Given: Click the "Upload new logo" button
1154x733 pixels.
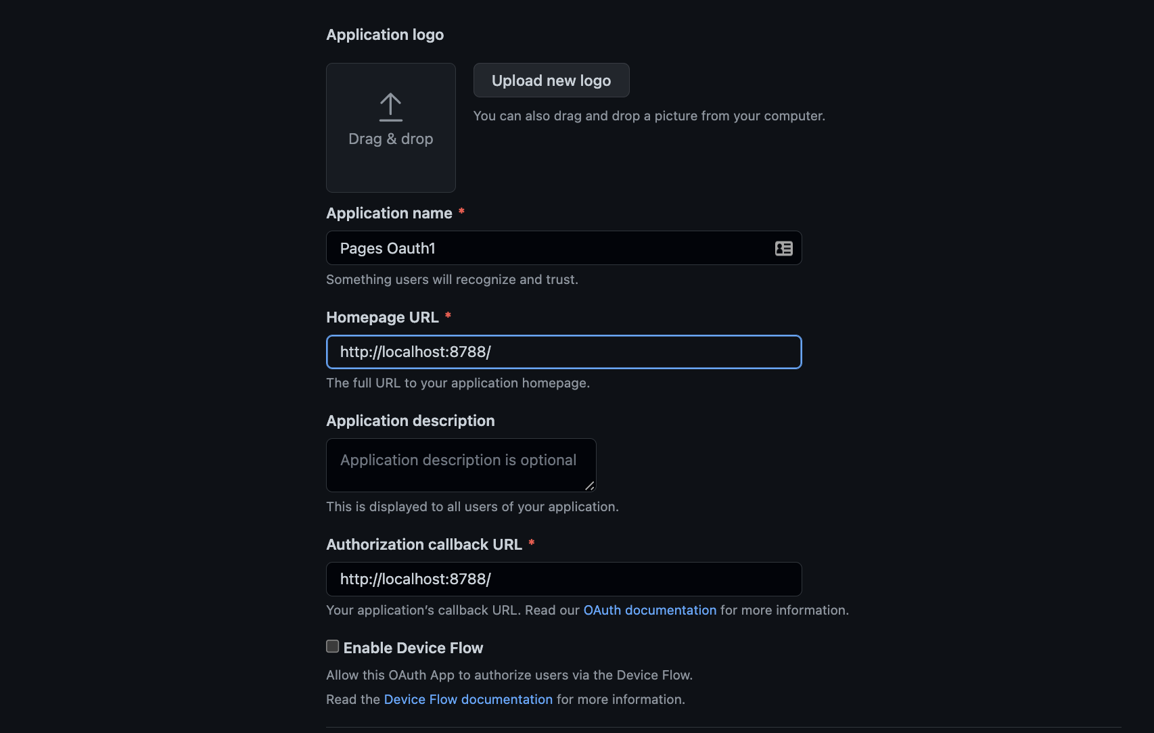Looking at the screenshot, I should (551, 80).
